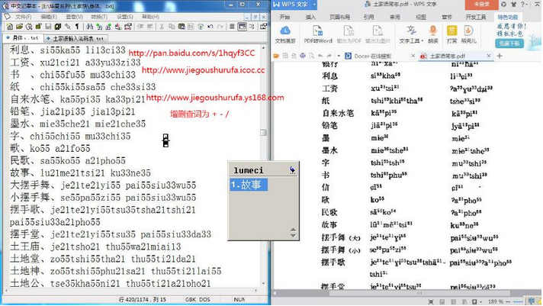The width and height of the screenshot is (543, 306).
Task: Switch to the 土家语输入法码表.txt tab
Action: (x=76, y=38)
